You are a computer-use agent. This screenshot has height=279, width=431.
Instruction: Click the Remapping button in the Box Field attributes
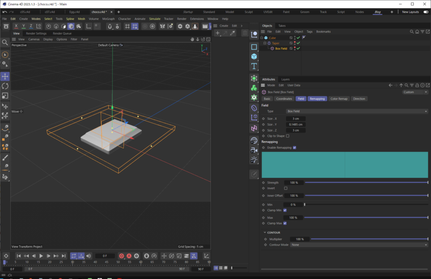click(x=317, y=99)
